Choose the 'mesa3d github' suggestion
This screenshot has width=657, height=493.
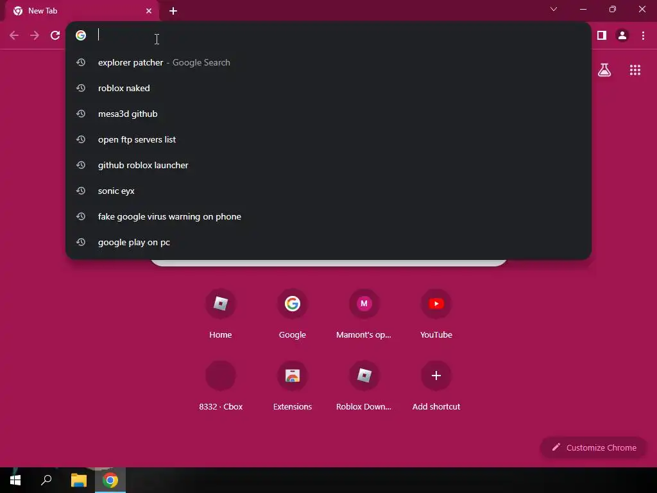328,114
